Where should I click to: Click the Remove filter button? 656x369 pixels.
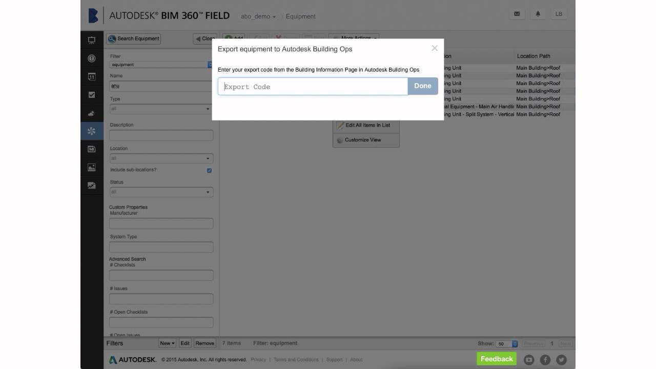(204, 343)
